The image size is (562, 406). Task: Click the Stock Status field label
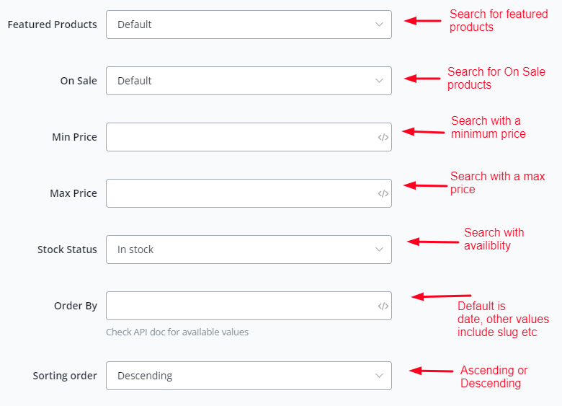pyautogui.click(x=67, y=250)
